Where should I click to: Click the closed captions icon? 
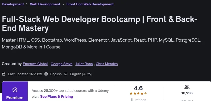(x=66, y=74)
